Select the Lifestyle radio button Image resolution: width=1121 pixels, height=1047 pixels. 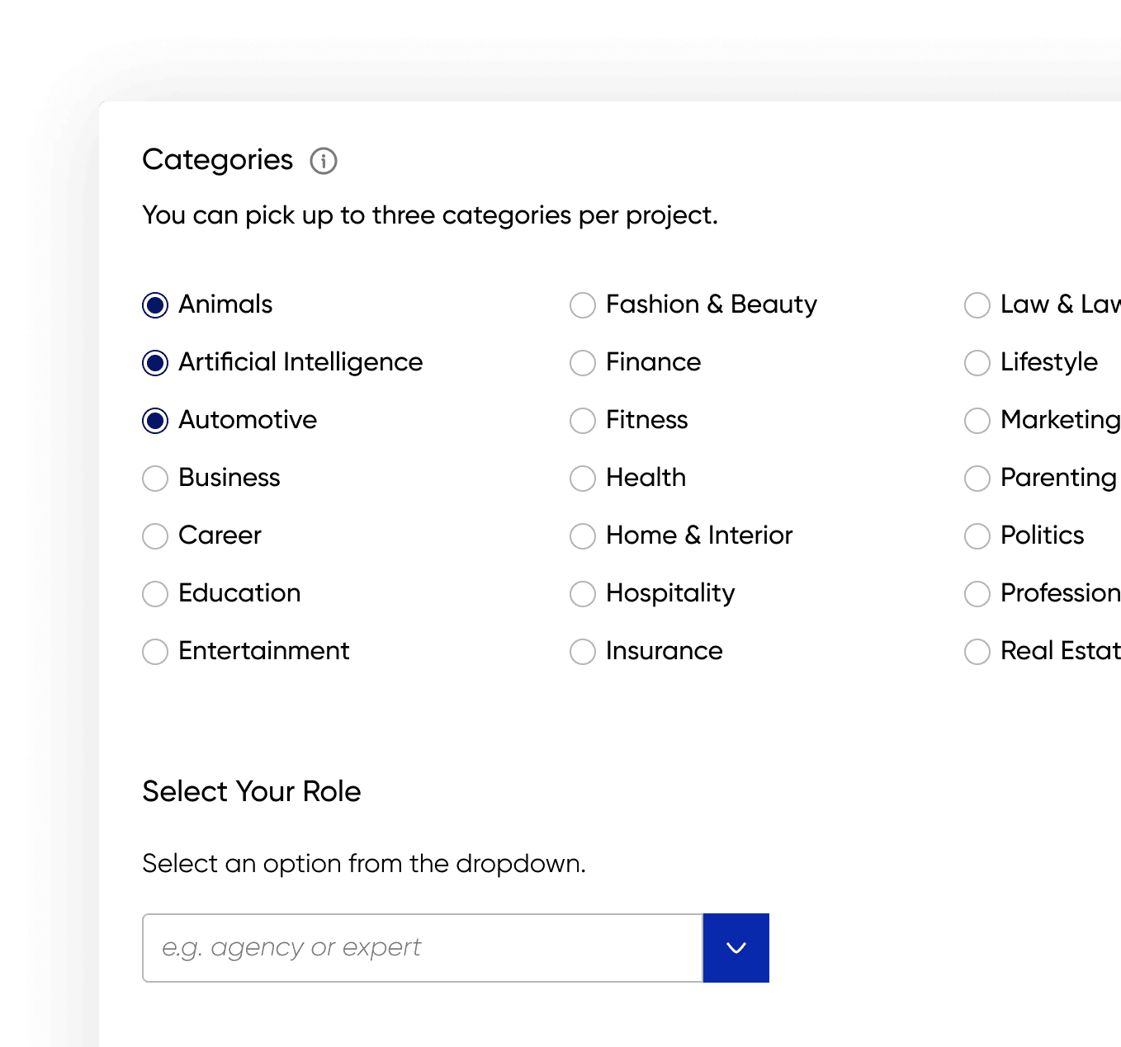click(977, 363)
